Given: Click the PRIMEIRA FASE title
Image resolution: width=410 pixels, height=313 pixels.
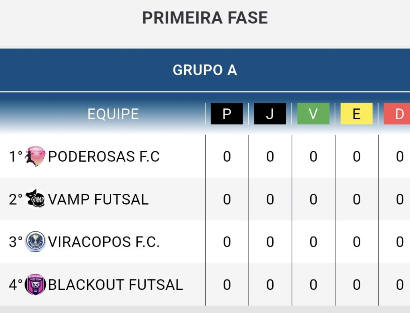Looking at the screenshot, I should 205,18.
